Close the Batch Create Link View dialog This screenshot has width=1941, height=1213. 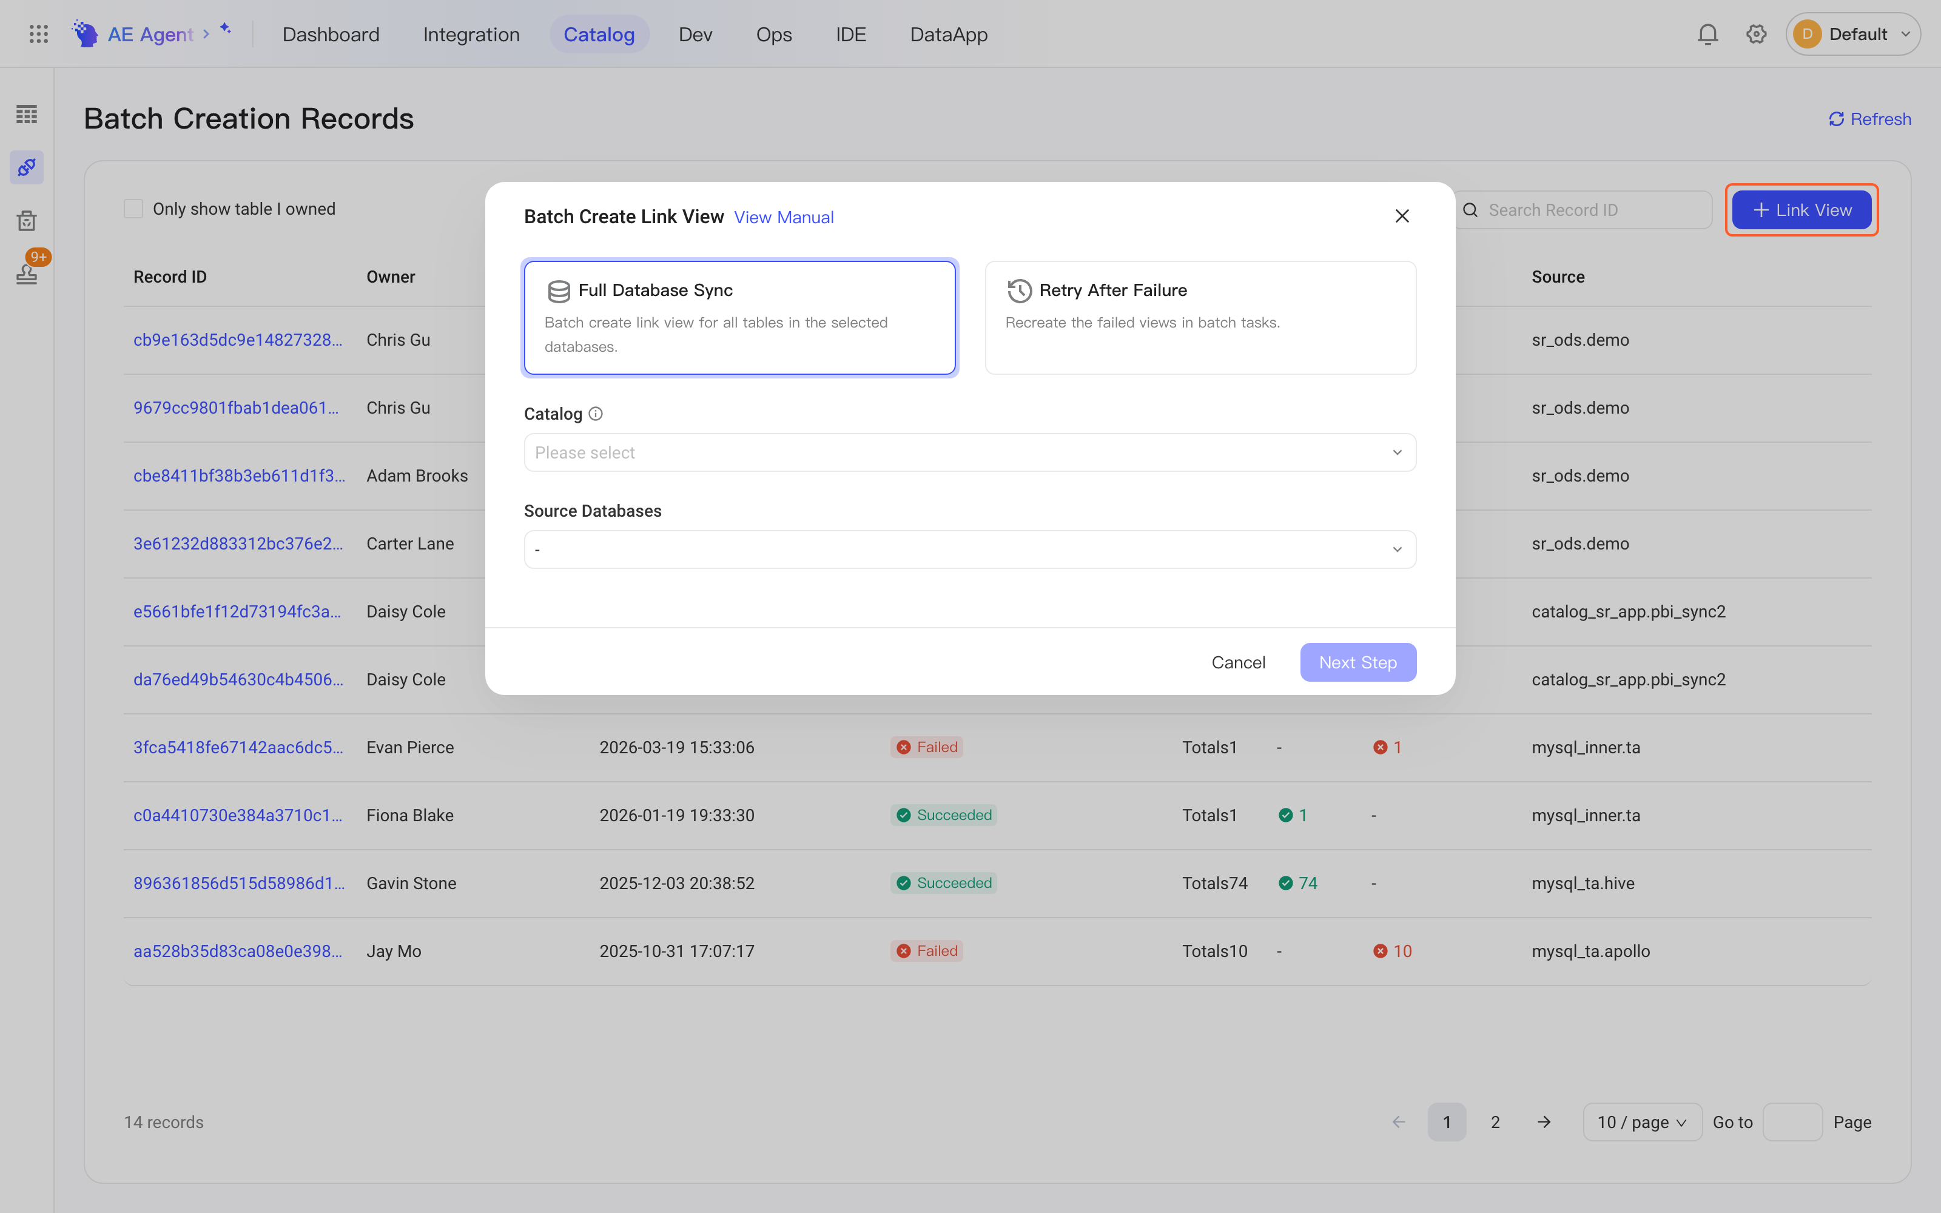(1402, 217)
